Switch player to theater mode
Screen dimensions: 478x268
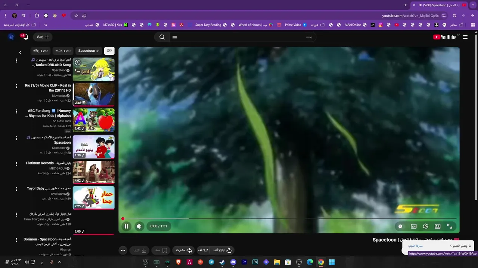tap(438, 226)
